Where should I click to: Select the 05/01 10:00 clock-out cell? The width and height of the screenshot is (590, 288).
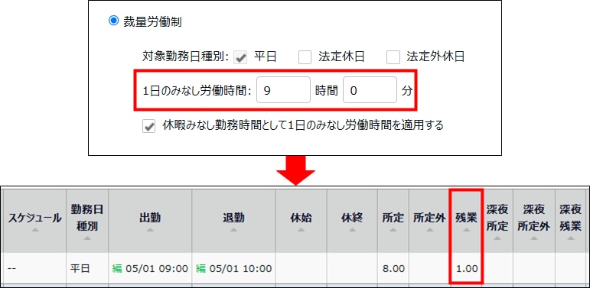point(233,269)
